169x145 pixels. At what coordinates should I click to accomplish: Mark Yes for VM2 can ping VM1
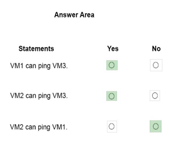pyautogui.click(x=112, y=127)
